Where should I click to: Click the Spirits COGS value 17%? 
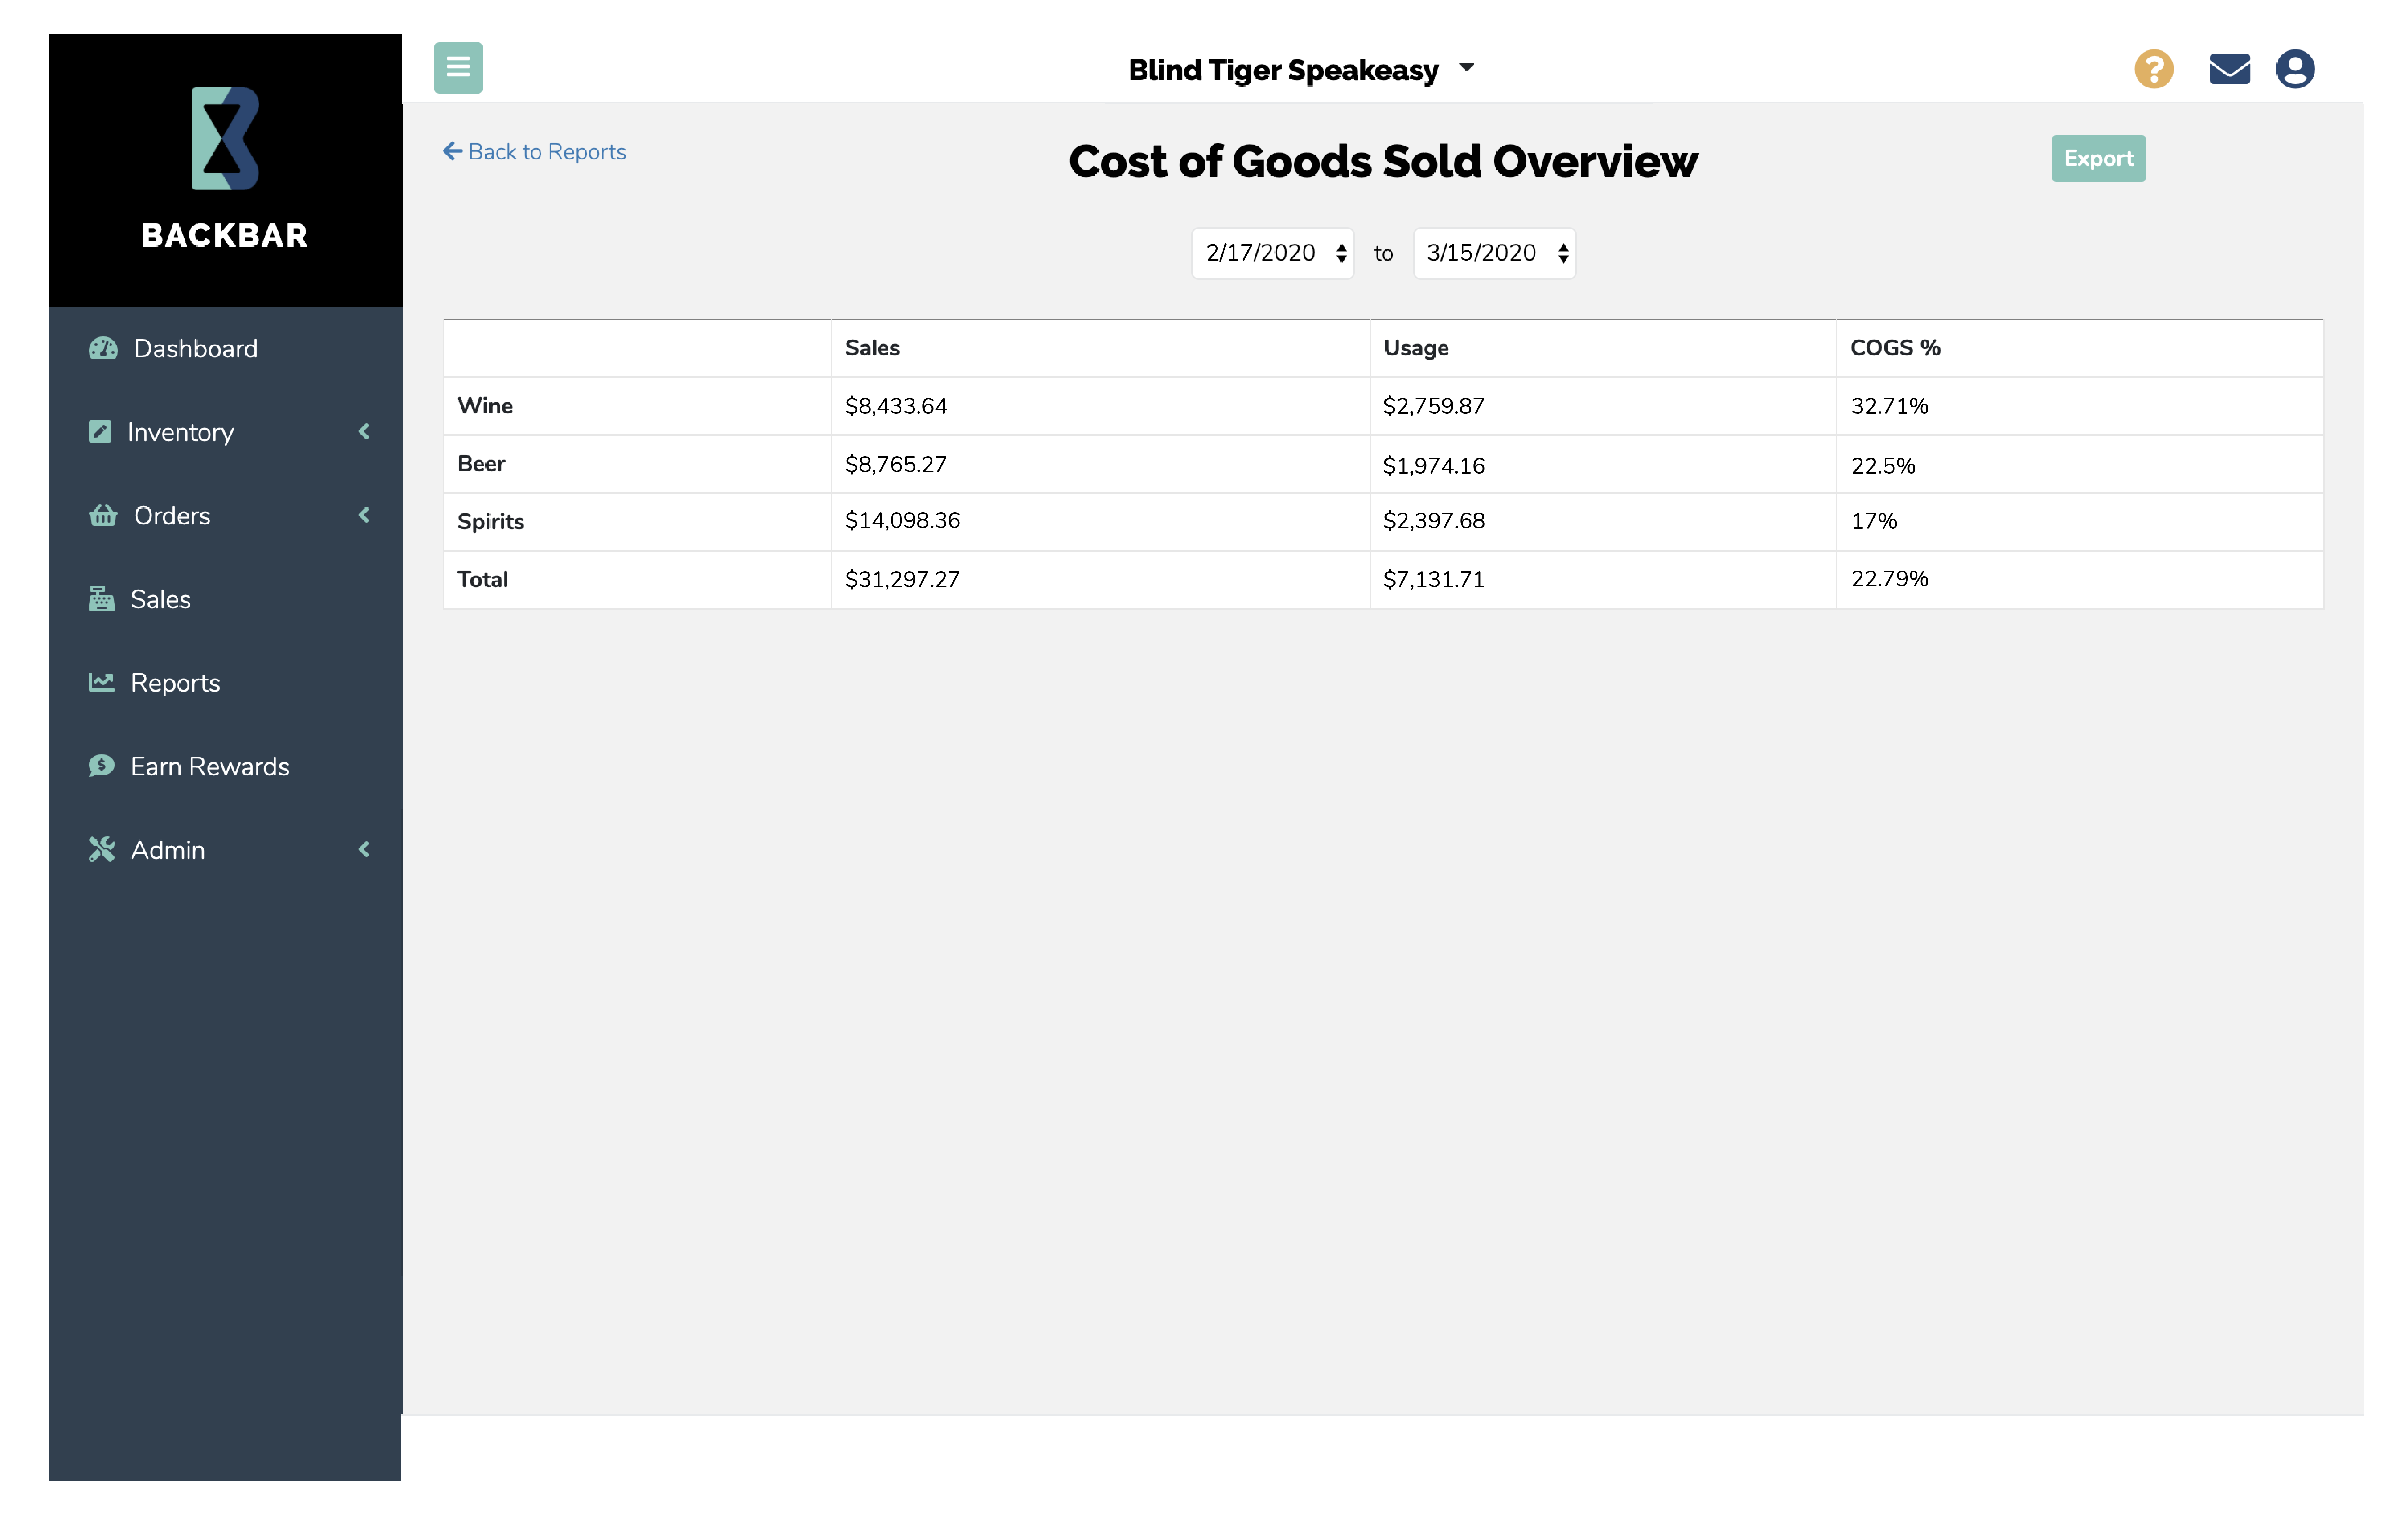pos(1874,521)
